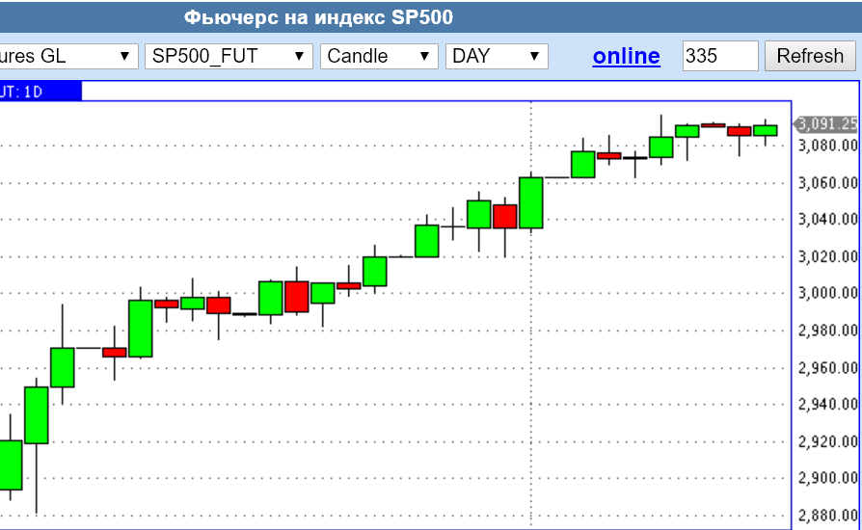Image resolution: width=862 pixels, height=530 pixels.
Task: Select the 3,080.00 price axis label
Action: pyautogui.click(x=828, y=146)
